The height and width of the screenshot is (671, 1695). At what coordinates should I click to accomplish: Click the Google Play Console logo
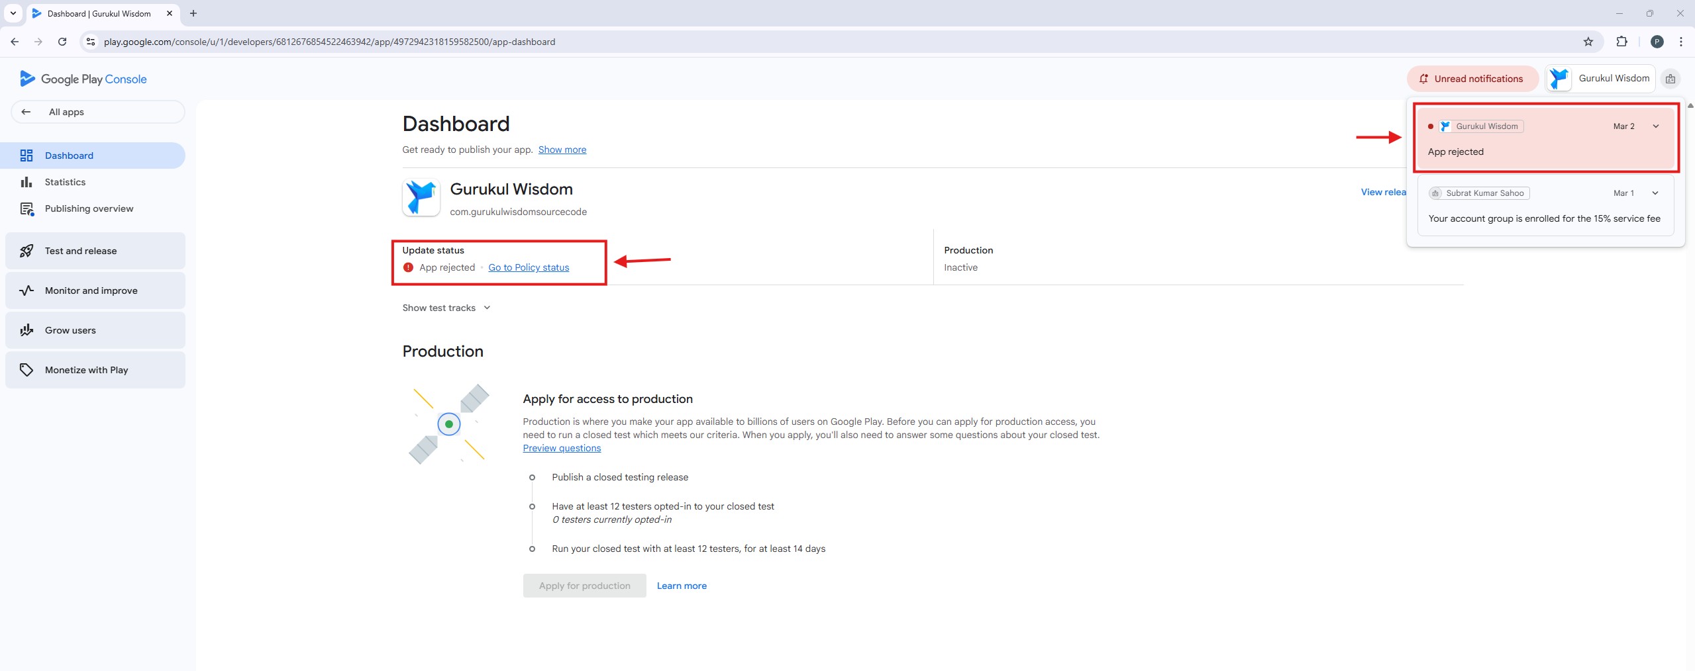pos(83,79)
